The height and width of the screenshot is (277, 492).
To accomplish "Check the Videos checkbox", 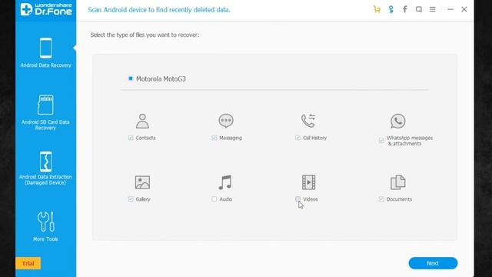I will pos(298,199).
